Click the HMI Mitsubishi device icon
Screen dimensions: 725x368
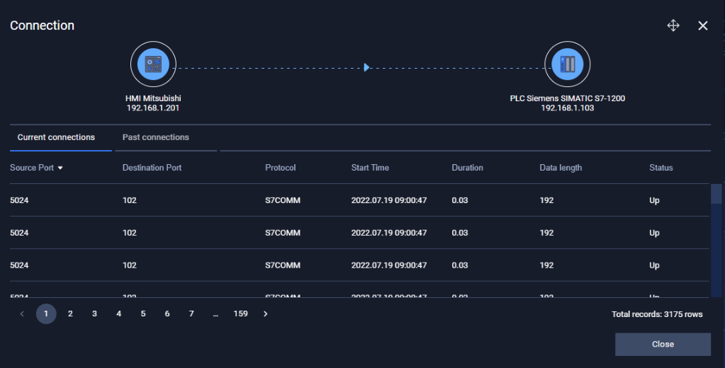tap(153, 64)
